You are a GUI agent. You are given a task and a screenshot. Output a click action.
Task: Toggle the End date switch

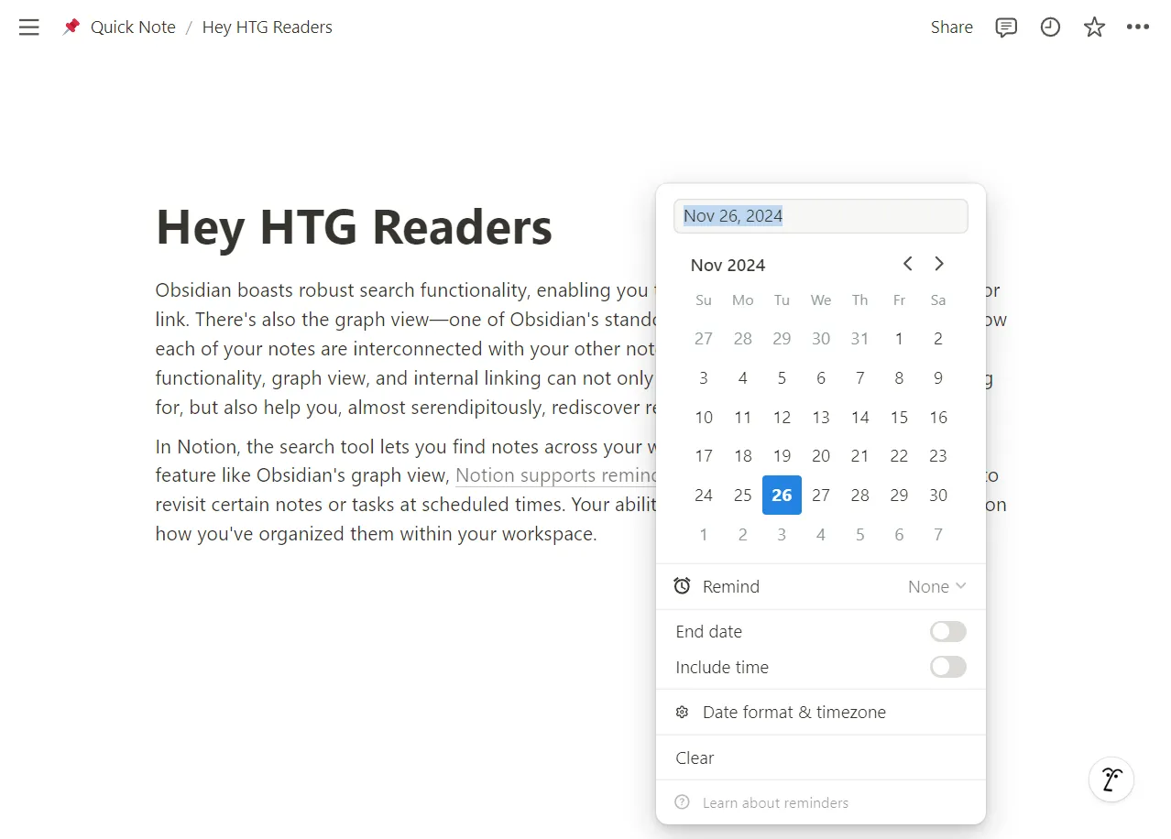point(948,631)
